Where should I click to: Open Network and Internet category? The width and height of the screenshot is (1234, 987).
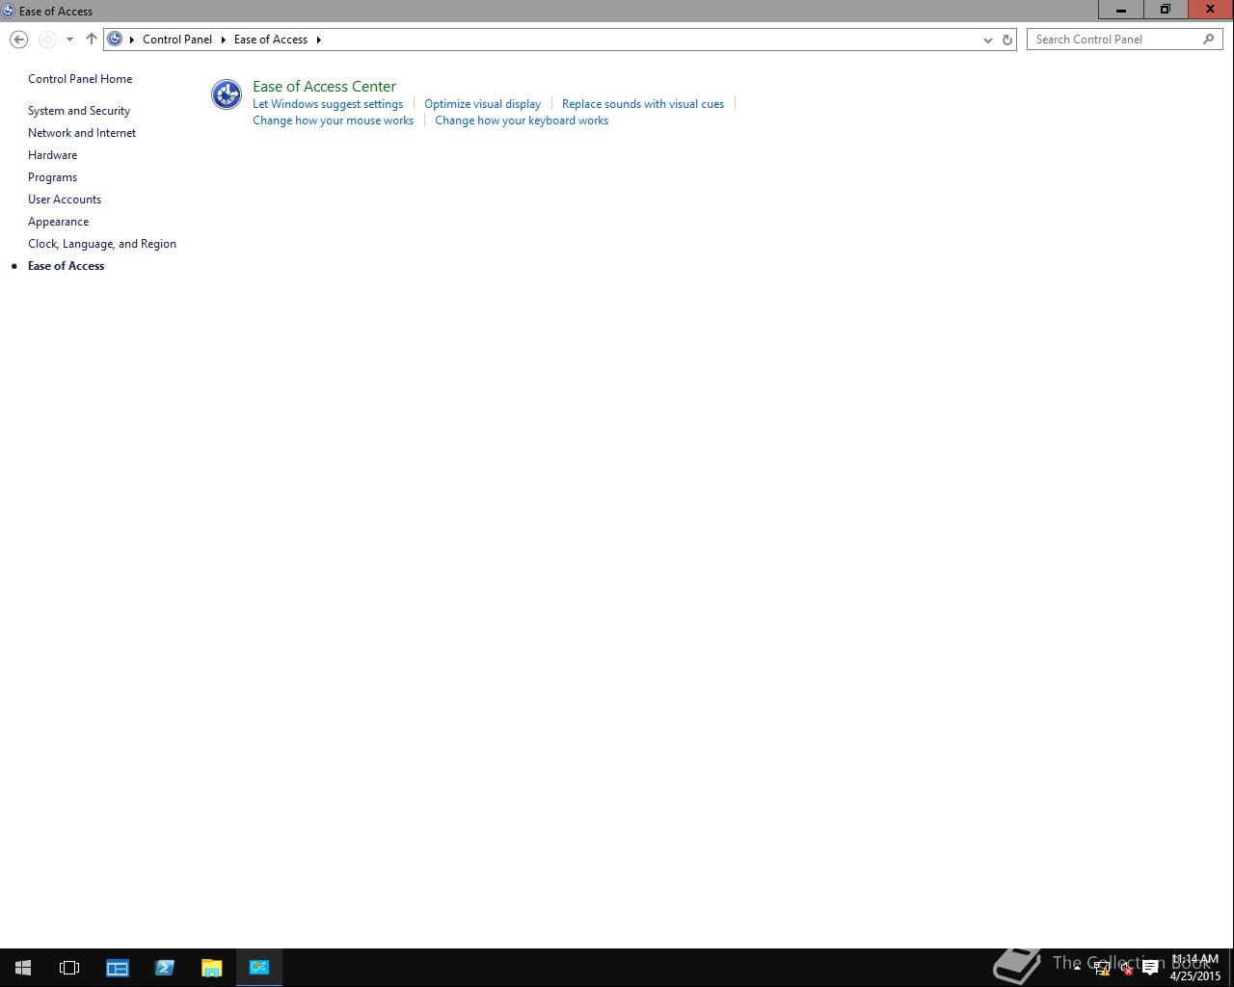tap(82, 133)
